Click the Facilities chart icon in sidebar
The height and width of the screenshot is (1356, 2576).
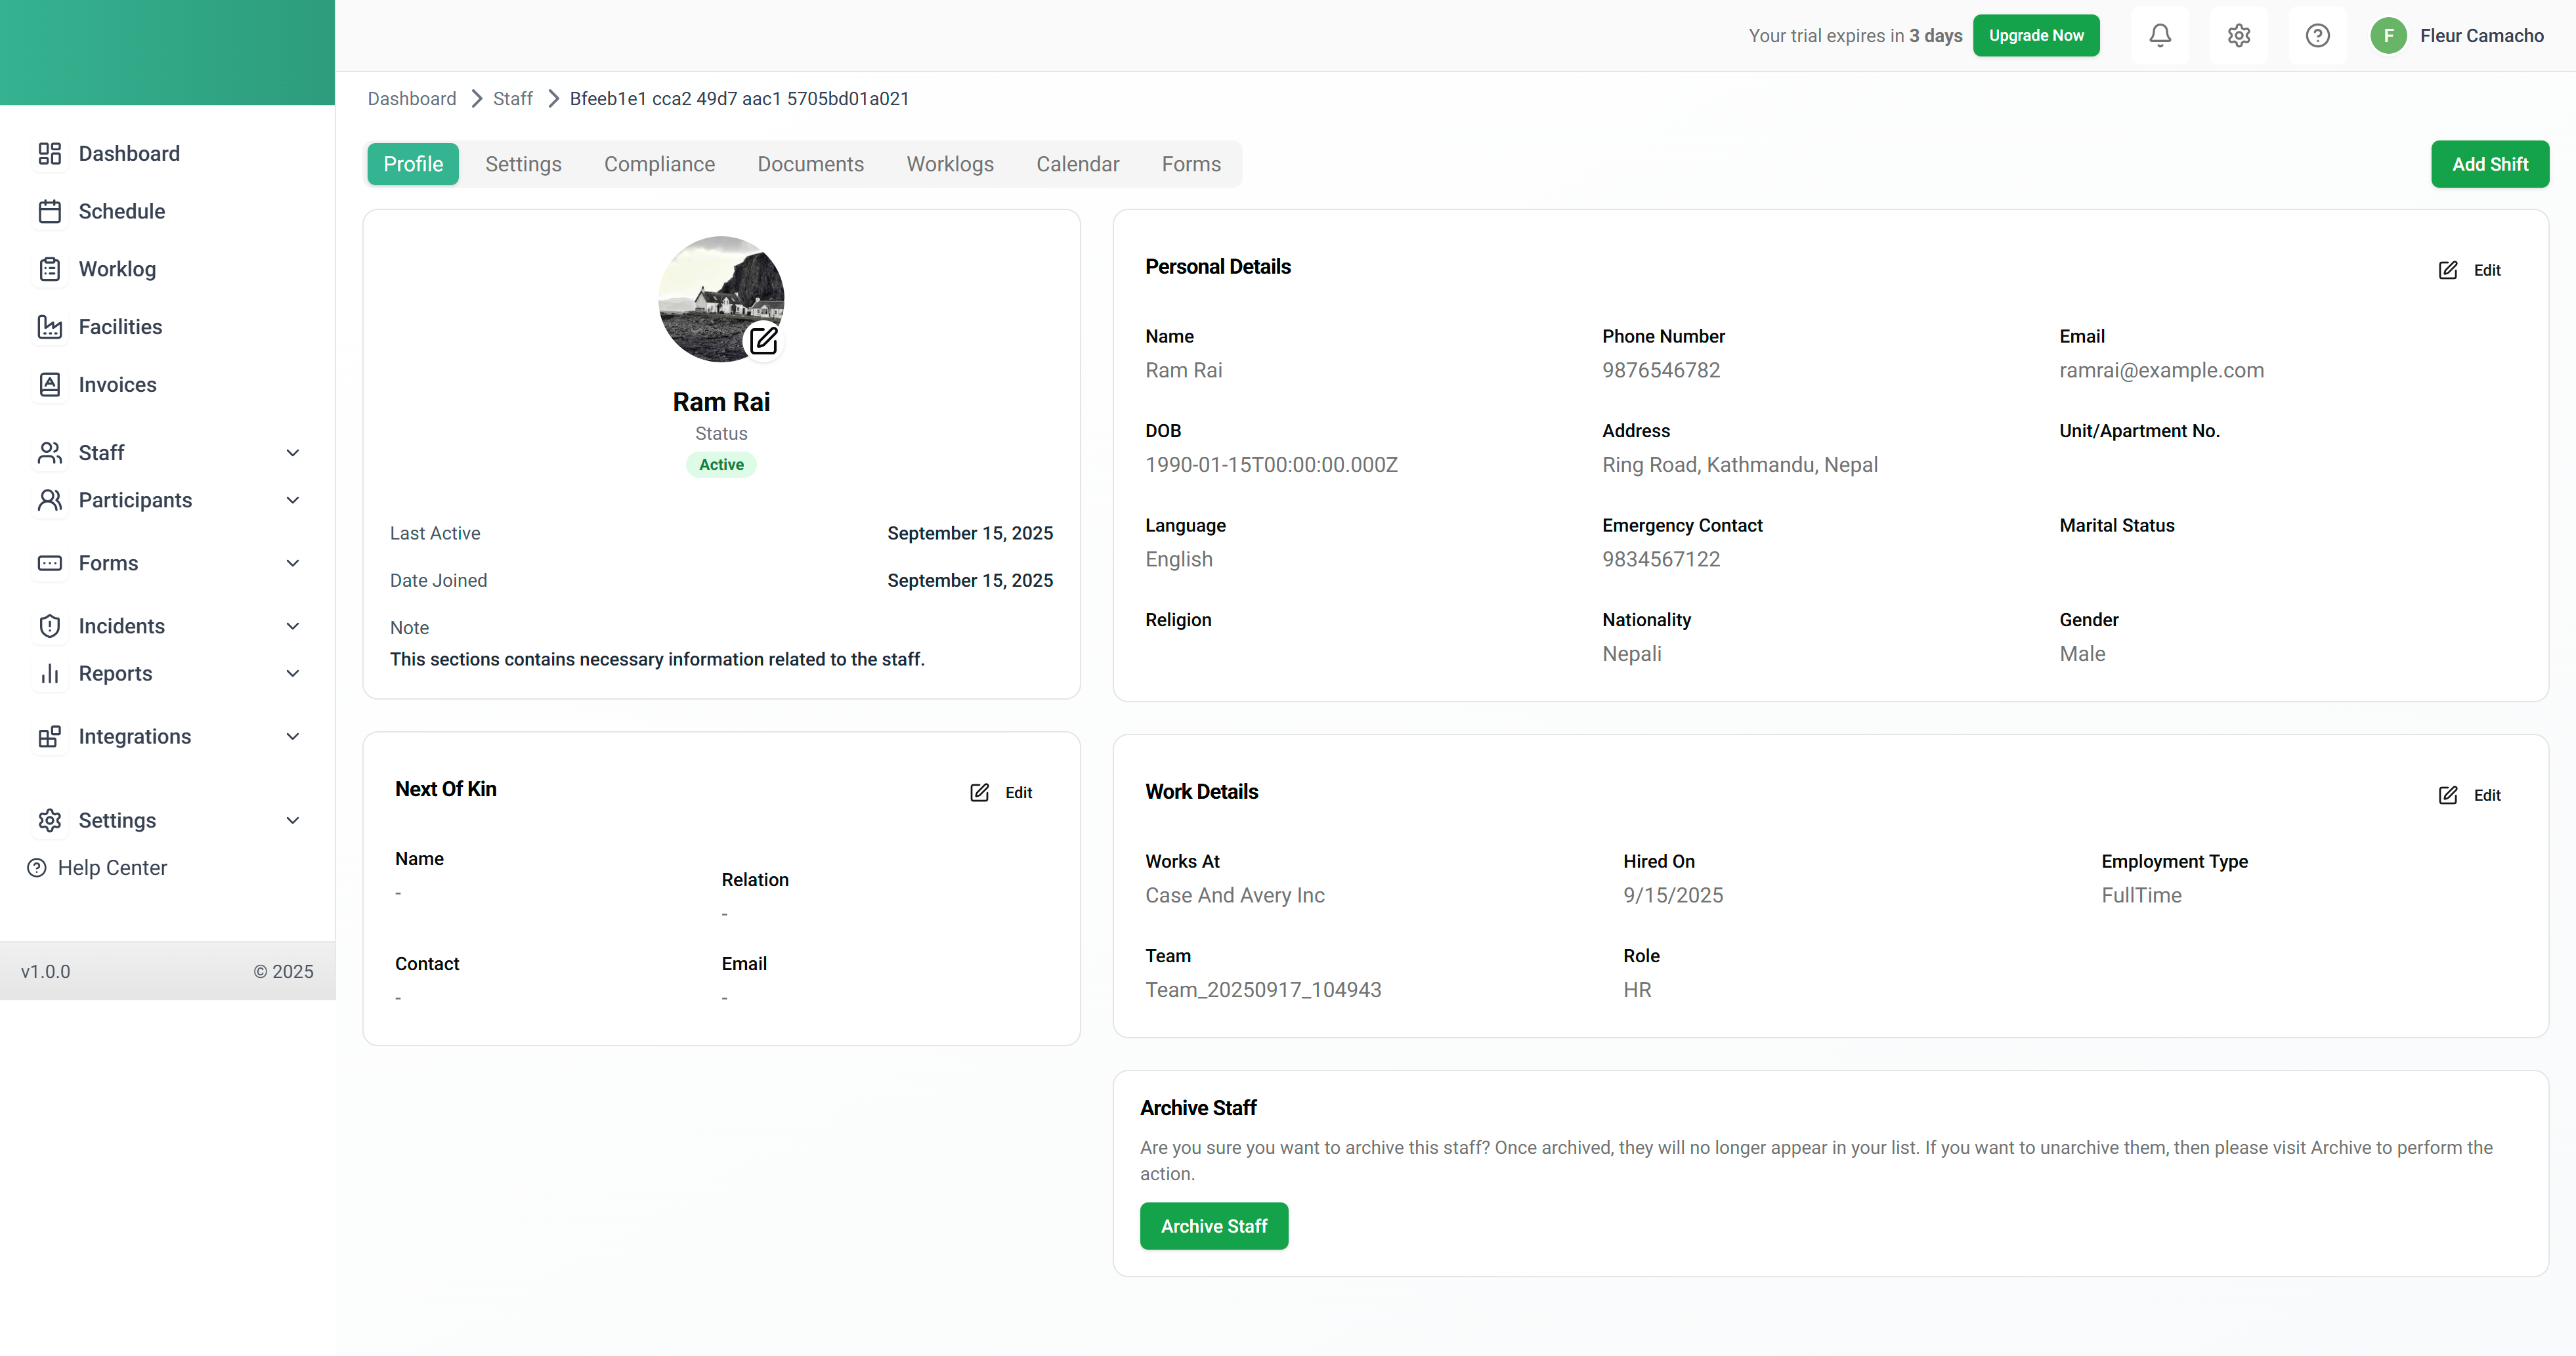pyautogui.click(x=50, y=327)
